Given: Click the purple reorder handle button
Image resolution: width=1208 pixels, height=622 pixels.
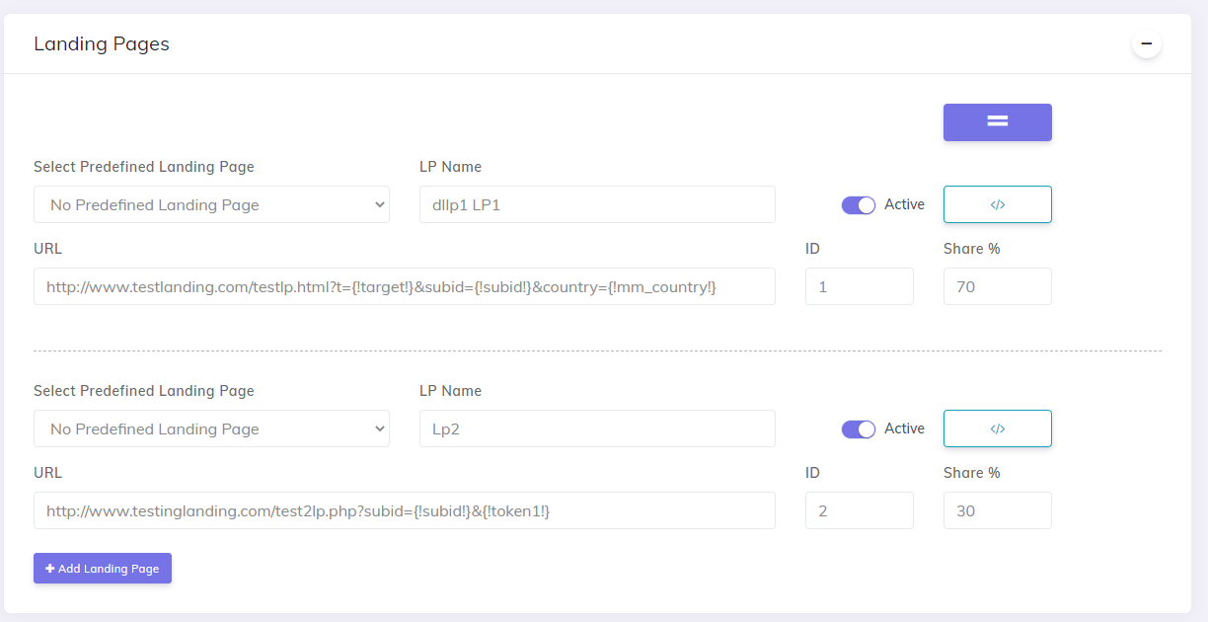Looking at the screenshot, I should coord(998,122).
